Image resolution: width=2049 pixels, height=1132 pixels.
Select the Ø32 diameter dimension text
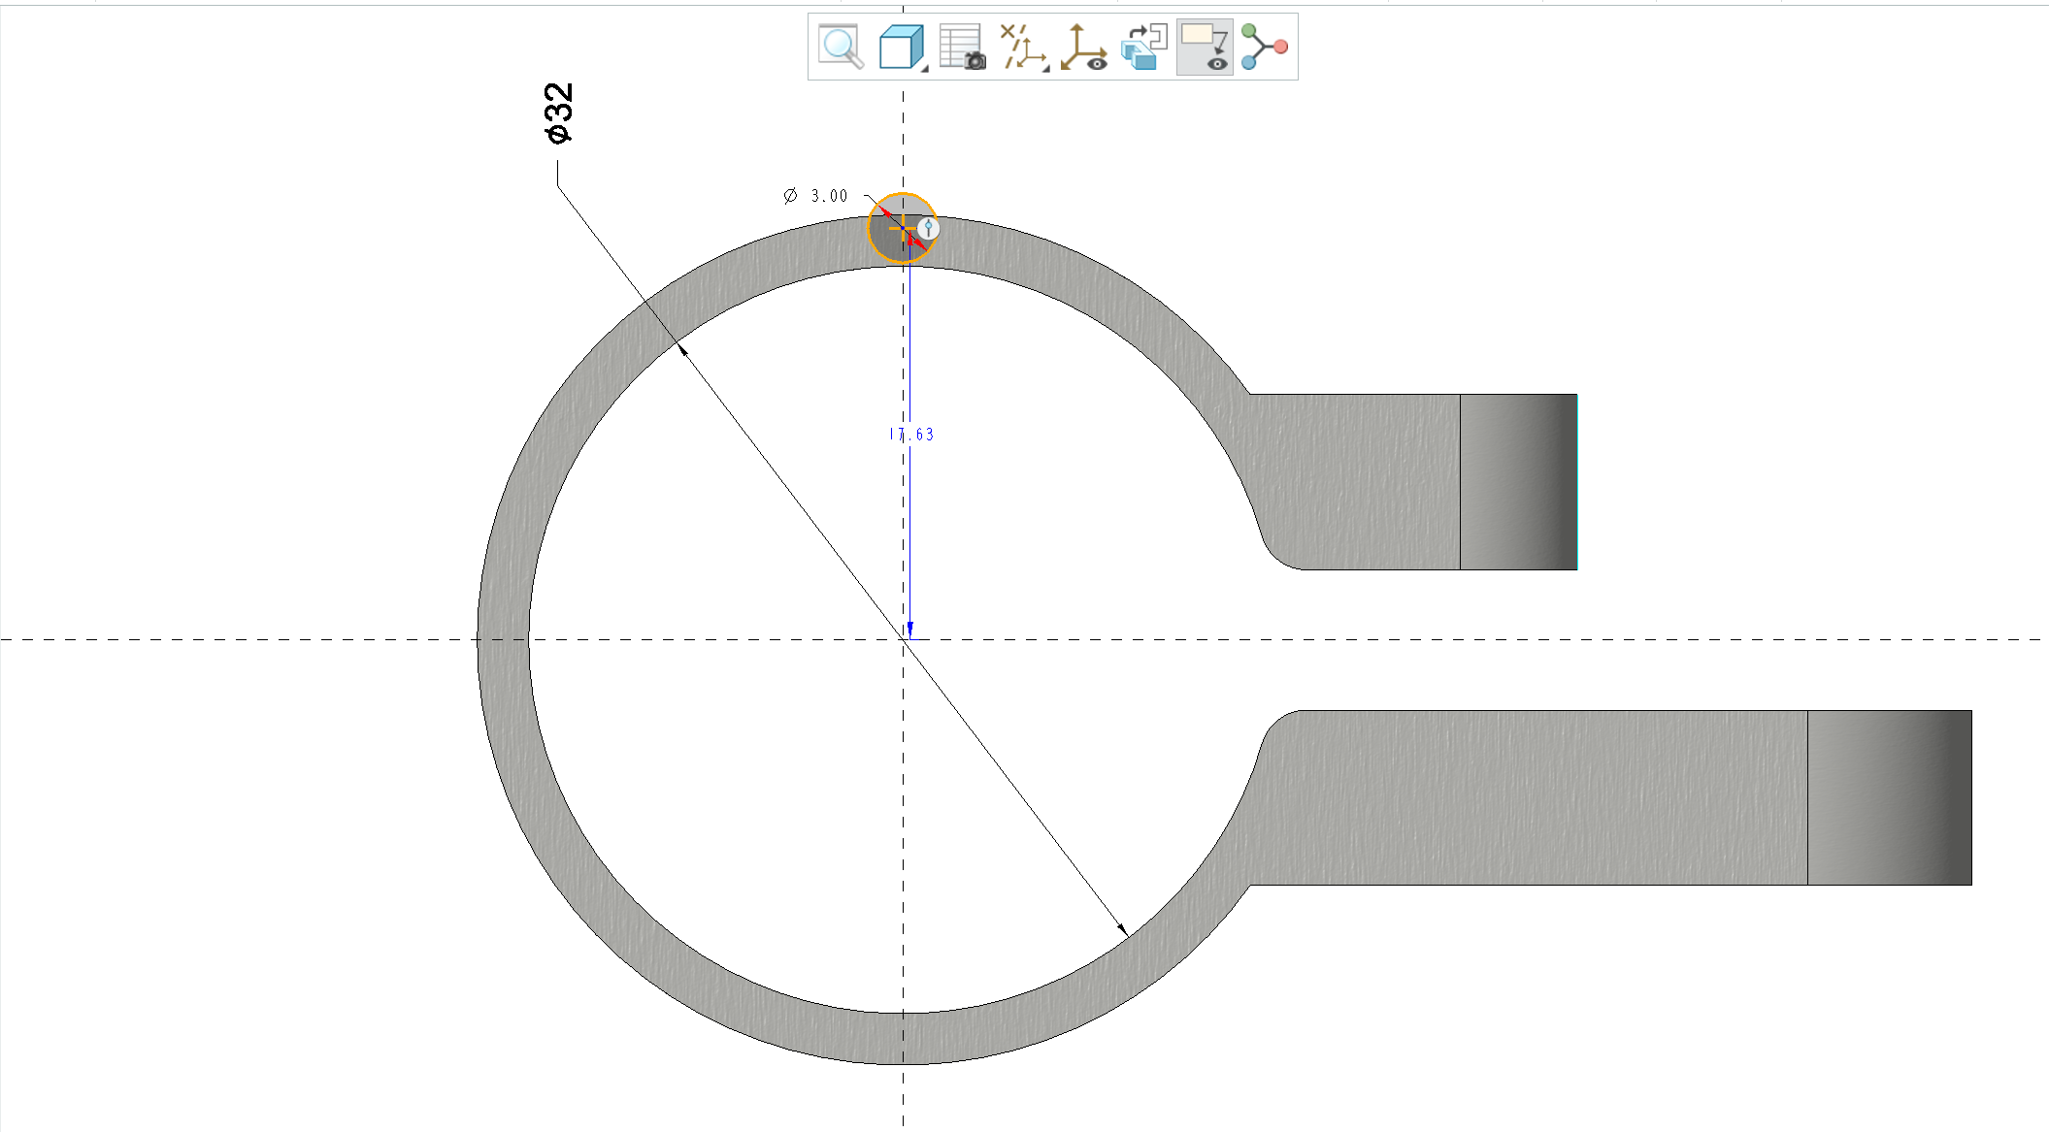(x=559, y=113)
